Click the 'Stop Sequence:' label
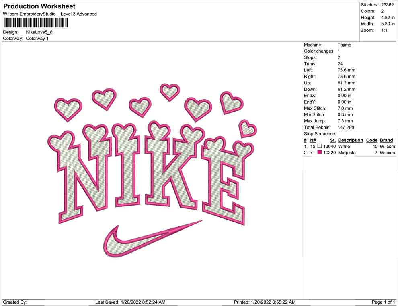The width and height of the screenshot is (398, 306). tap(320, 134)
